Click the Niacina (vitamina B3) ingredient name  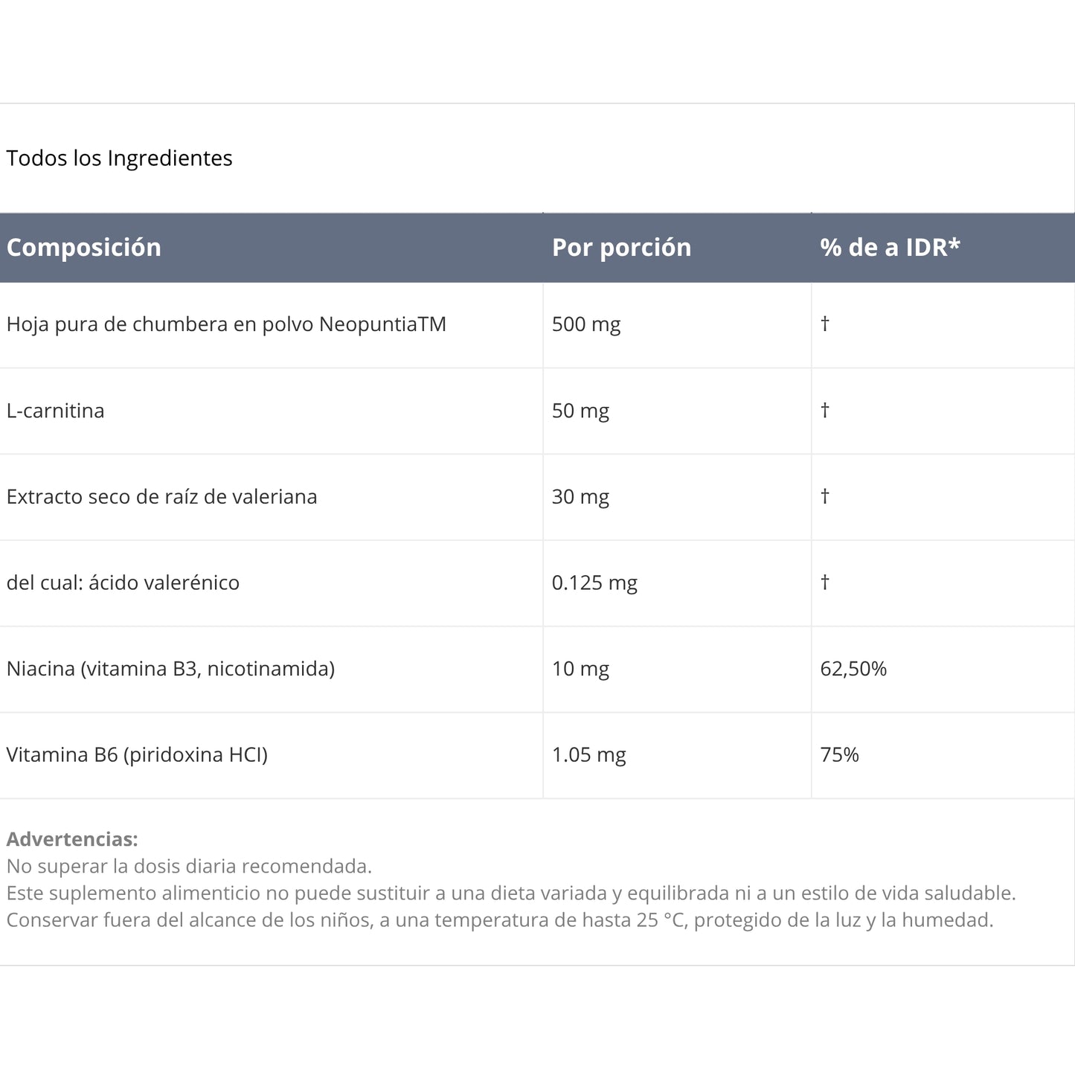pos(170,669)
